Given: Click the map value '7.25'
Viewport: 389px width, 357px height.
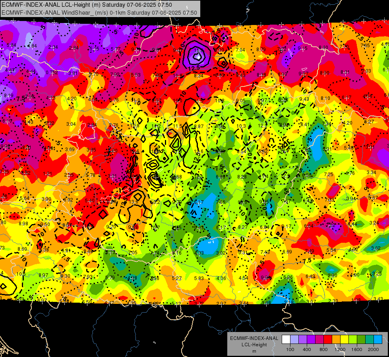Looking at the screenshot, I should pyautogui.click(x=329, y=175).
